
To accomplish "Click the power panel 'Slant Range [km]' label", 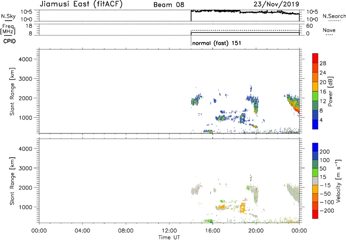I will (x=12, y=91).
